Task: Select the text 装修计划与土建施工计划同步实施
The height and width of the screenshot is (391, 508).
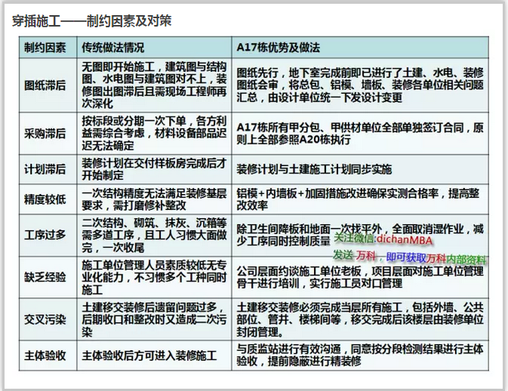Action: click(314, 169)
